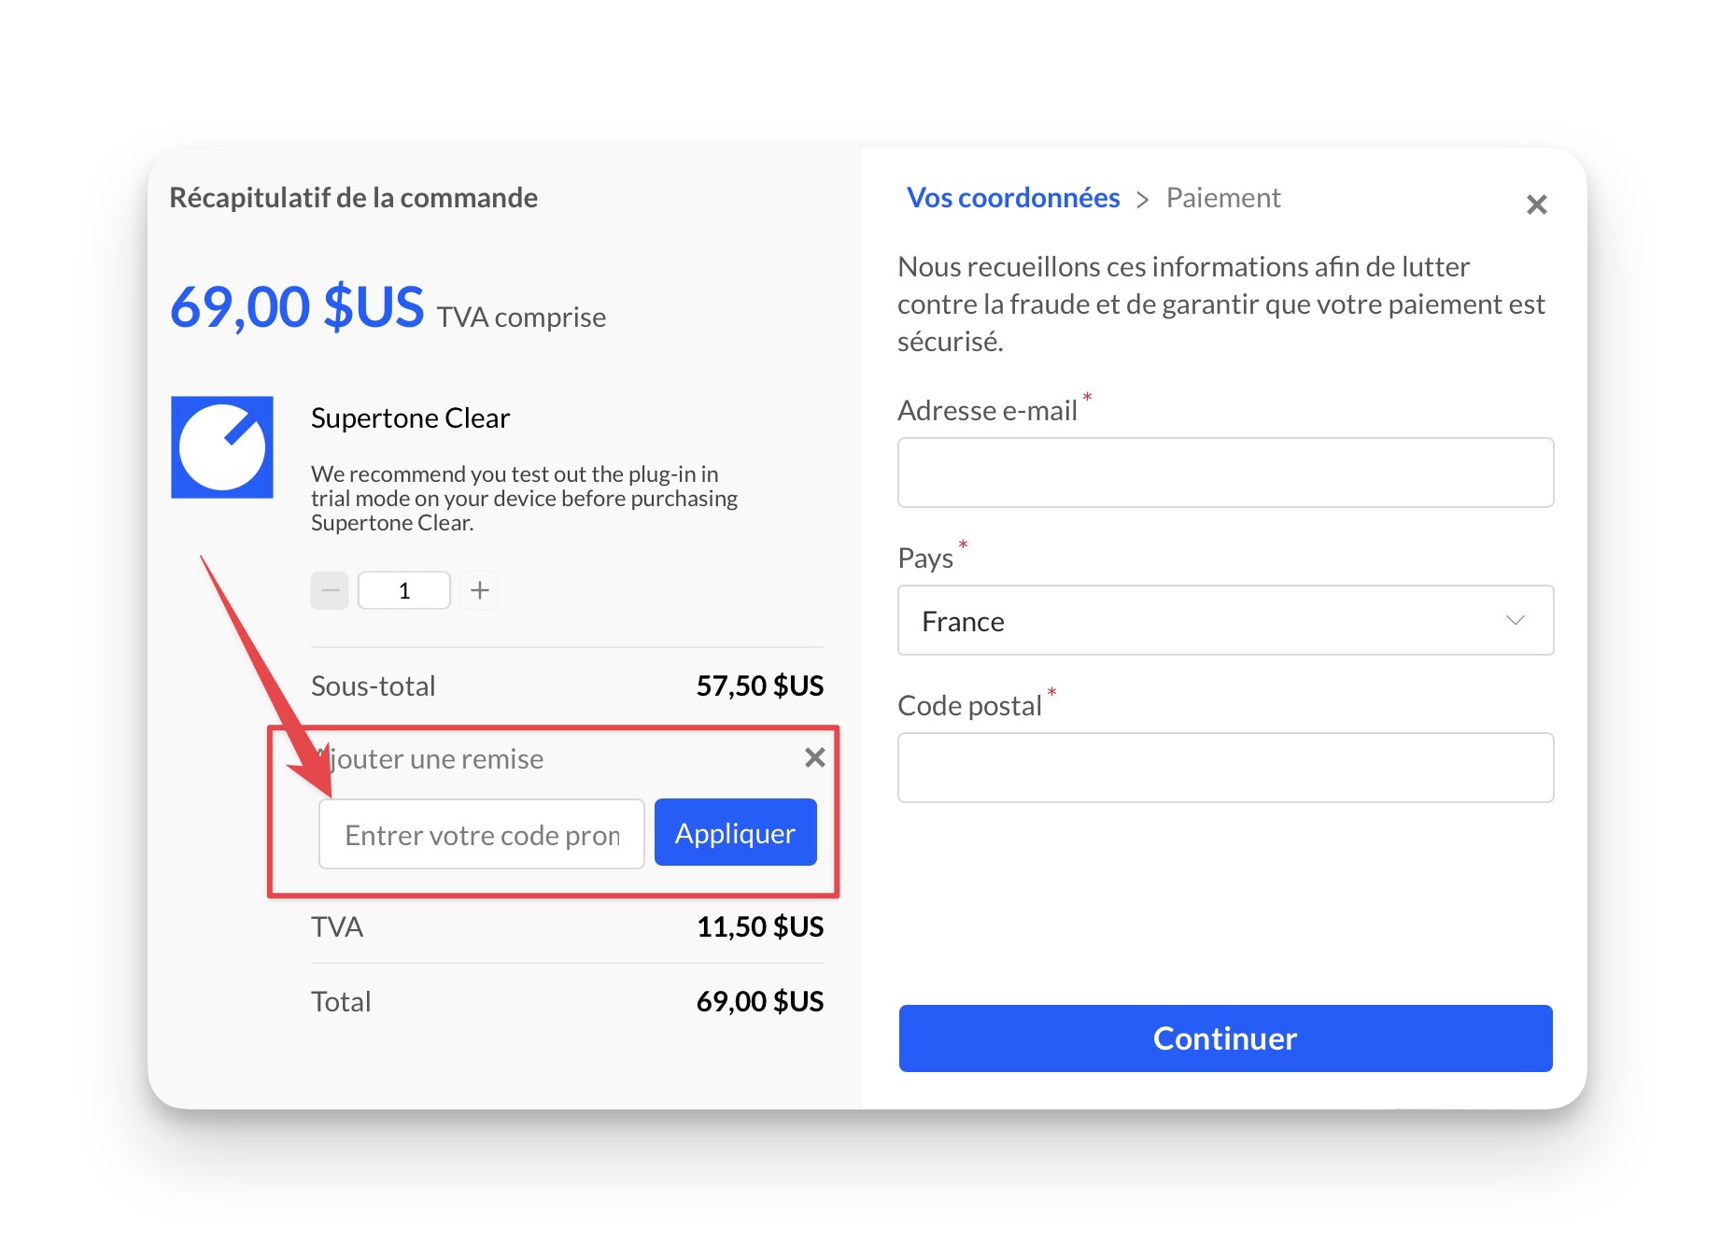This screenshot has width=1735, height=1257.
Task: Focus the Adresse e-mail field
Action: (1224, 473)
